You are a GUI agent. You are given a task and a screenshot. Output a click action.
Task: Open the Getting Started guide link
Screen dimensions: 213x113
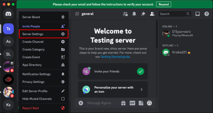click(115, 56)
